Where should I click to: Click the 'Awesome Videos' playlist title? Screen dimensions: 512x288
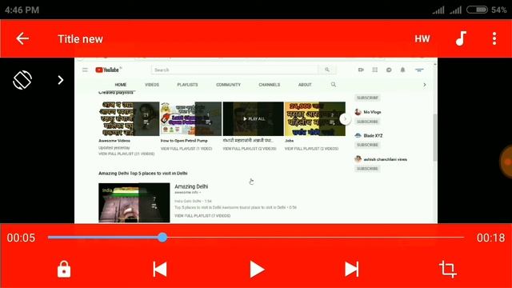point(114,141)
